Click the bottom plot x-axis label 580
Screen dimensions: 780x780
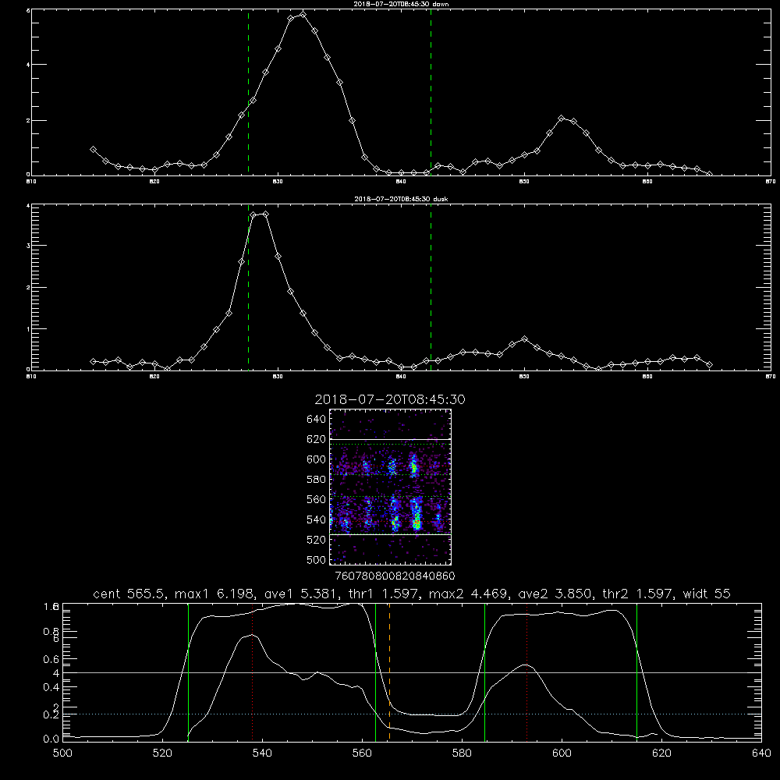(462, 753)
